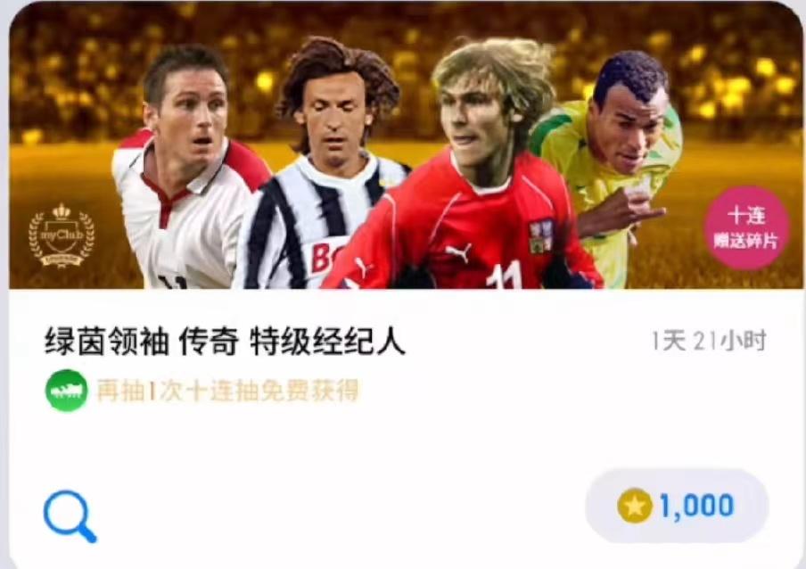Tap the Puma logo on red shirt

tap(457, 252)
